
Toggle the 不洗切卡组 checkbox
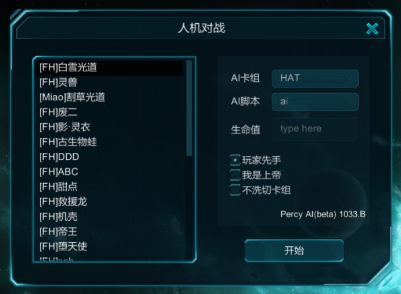pyautogui.click(x=235, y=189)
